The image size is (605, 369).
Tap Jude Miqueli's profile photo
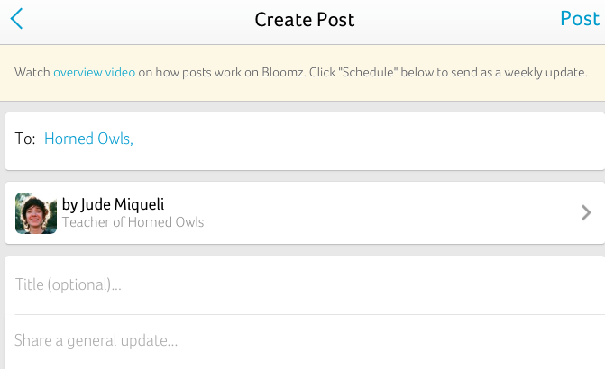(36, 213)
